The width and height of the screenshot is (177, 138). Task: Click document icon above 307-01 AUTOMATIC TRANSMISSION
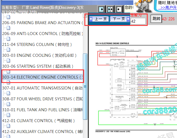tap(8, 82)
